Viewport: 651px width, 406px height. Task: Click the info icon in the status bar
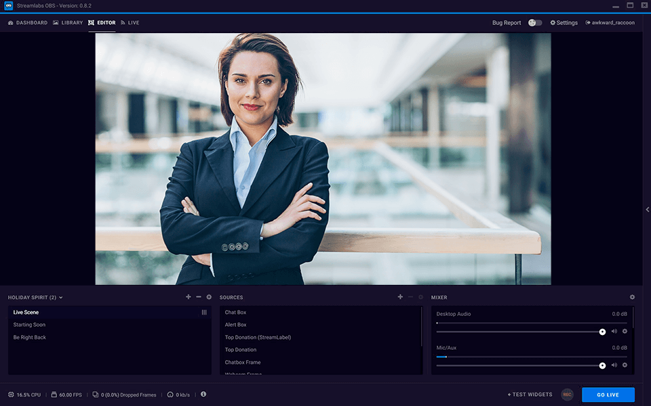(x=203, y=394)
